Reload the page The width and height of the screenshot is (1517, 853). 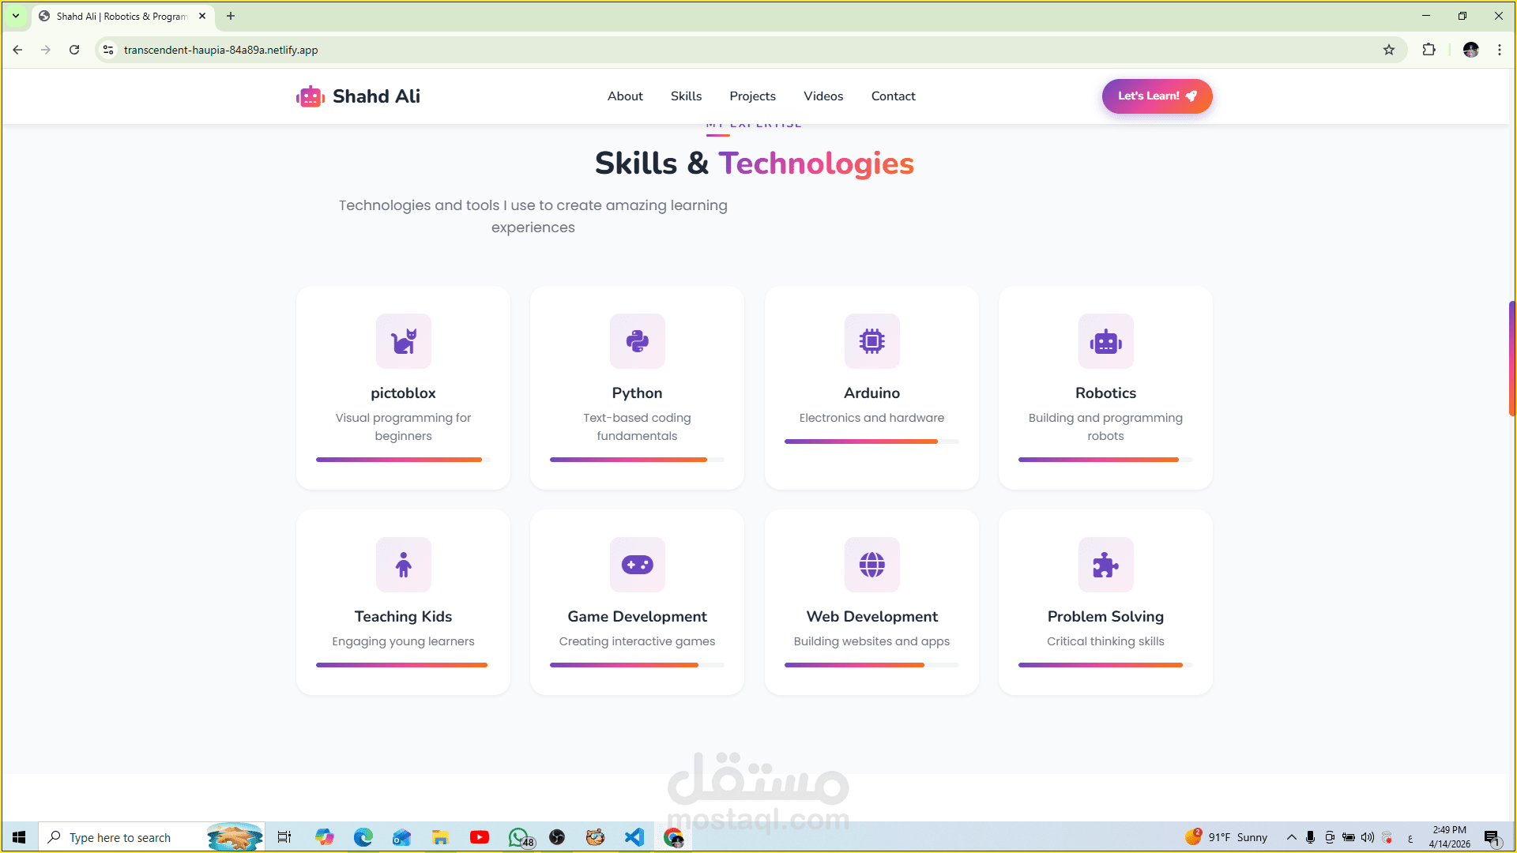click(74, 50)
